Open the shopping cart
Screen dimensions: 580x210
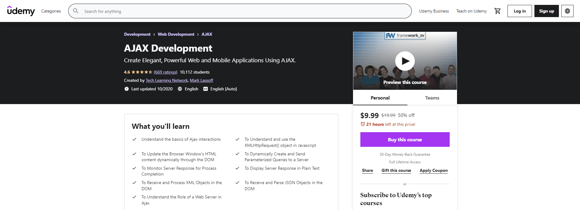(497, 11)
